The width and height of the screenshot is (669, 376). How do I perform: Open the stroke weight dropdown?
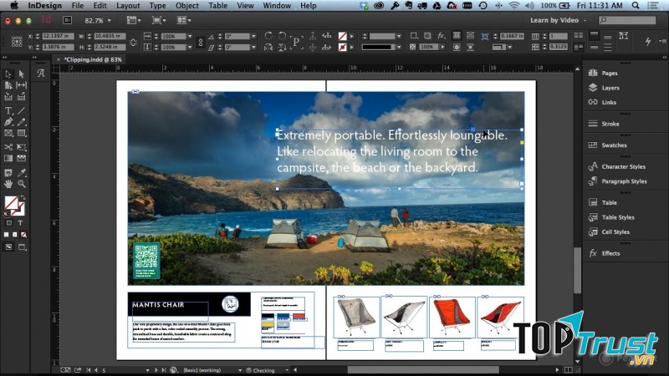coord(399,36)
